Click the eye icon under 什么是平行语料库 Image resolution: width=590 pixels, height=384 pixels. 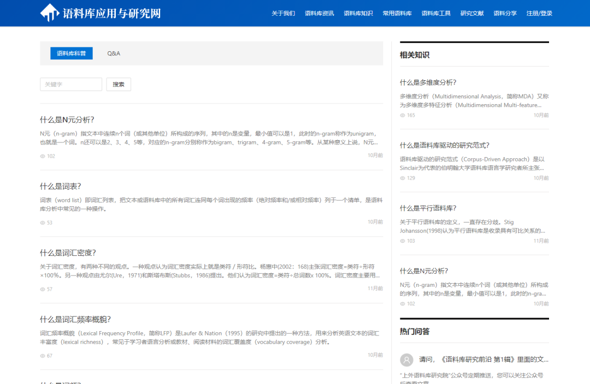click(x=402, y=241)
